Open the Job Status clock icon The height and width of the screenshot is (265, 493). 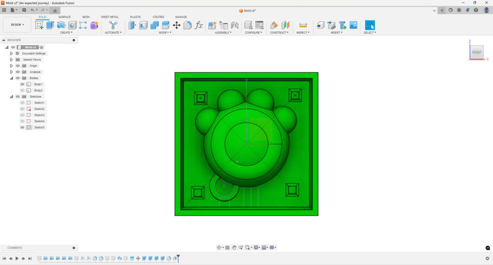coord(459,10)
